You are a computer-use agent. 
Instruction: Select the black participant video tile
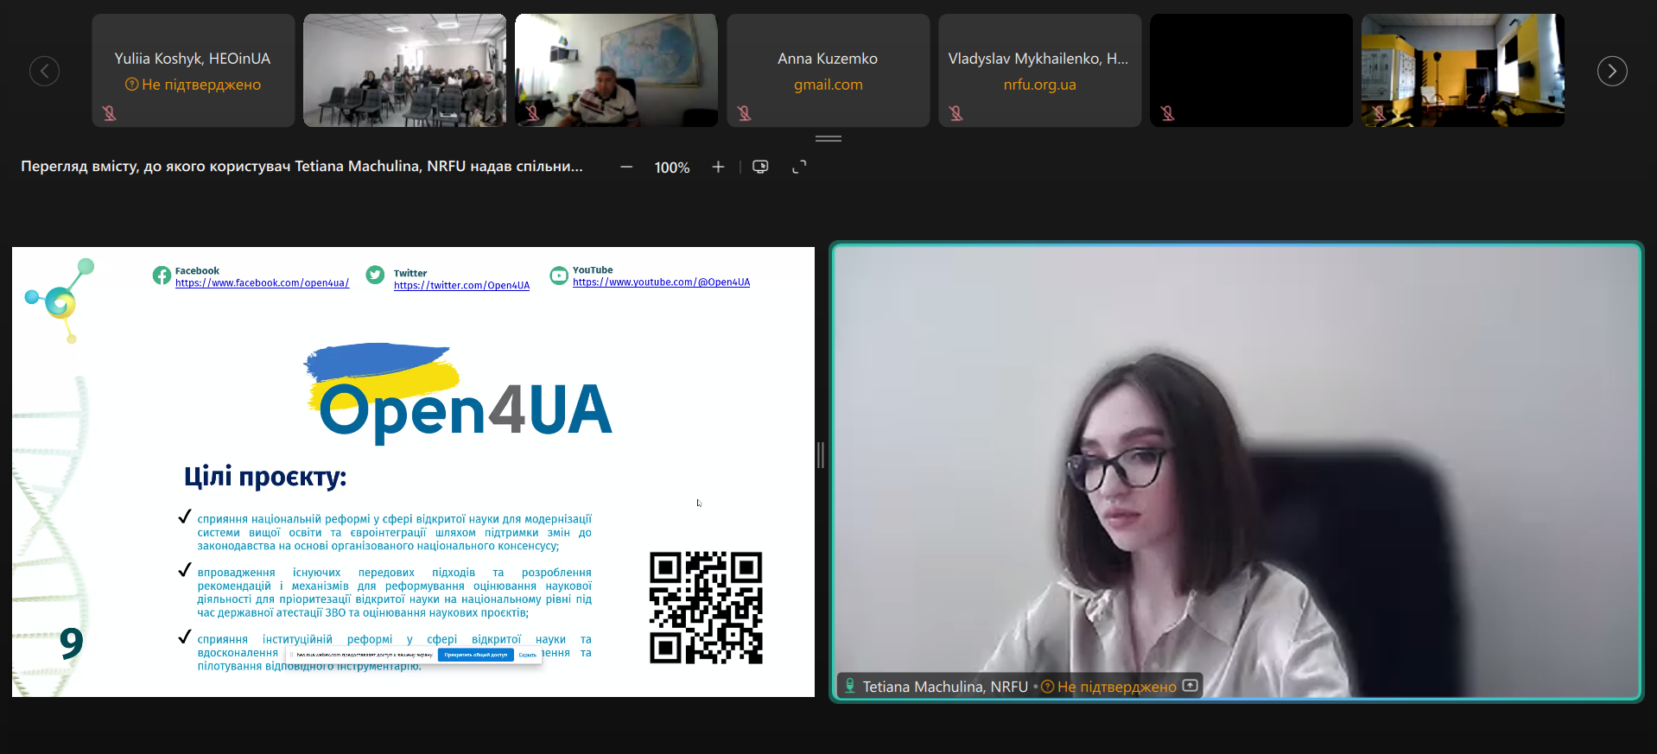tap(1252, 71)
